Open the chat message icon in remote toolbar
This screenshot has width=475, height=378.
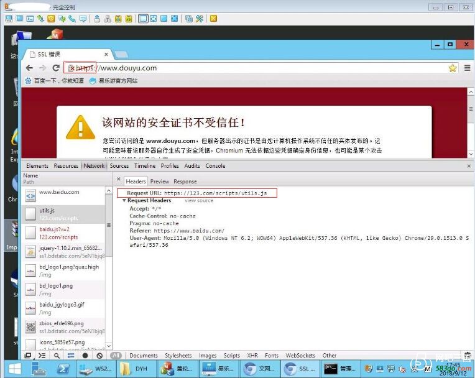(83, 19)
